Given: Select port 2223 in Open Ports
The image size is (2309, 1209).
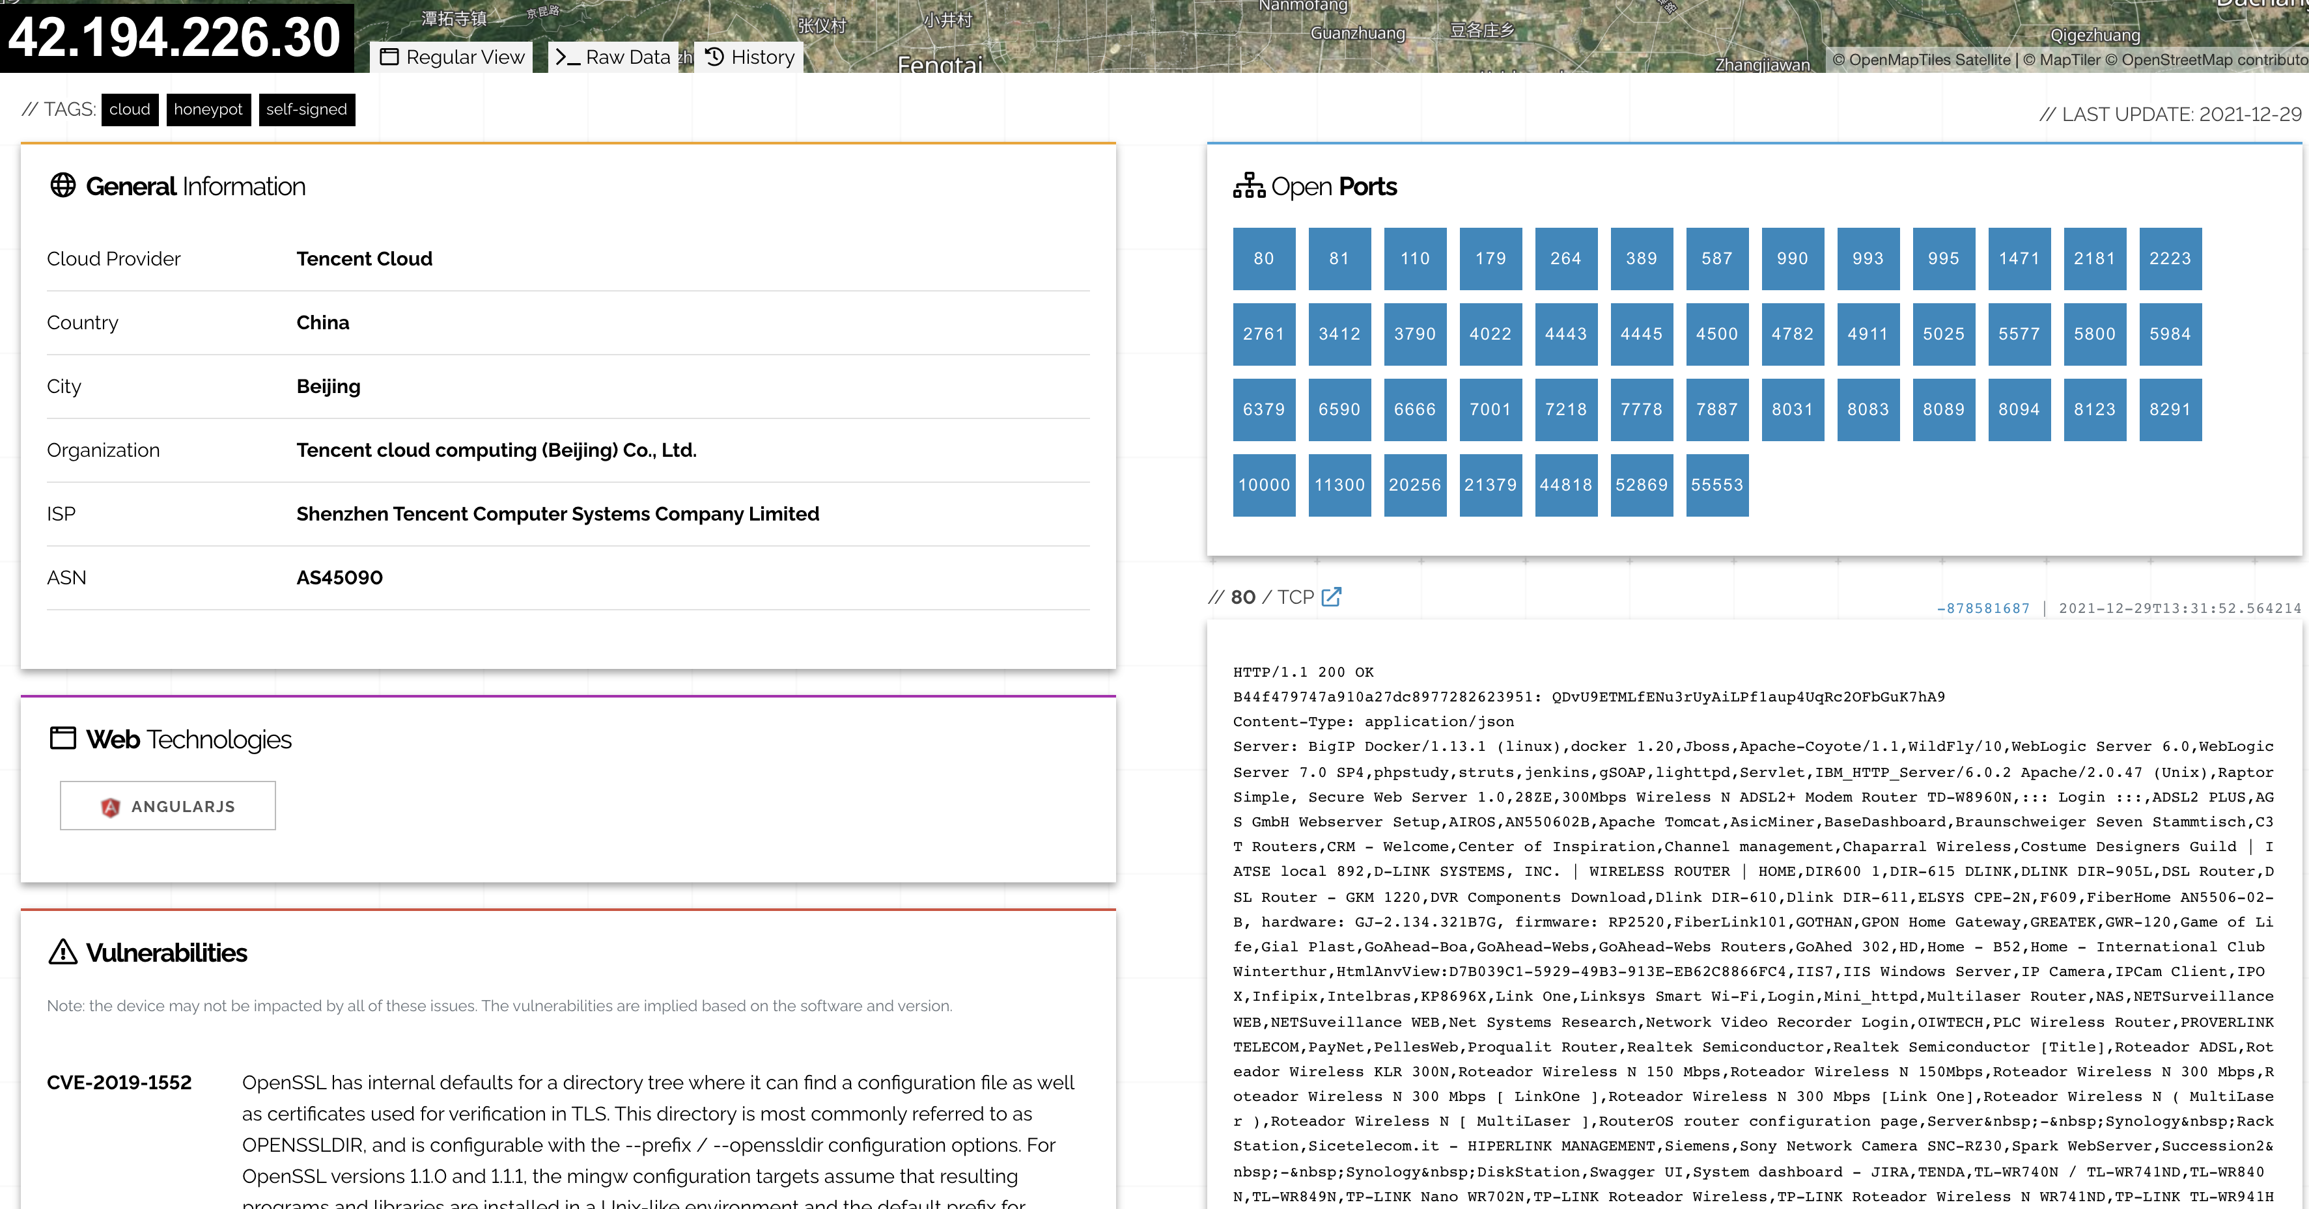Looking at the screenshot, I should pos(2169,259).
